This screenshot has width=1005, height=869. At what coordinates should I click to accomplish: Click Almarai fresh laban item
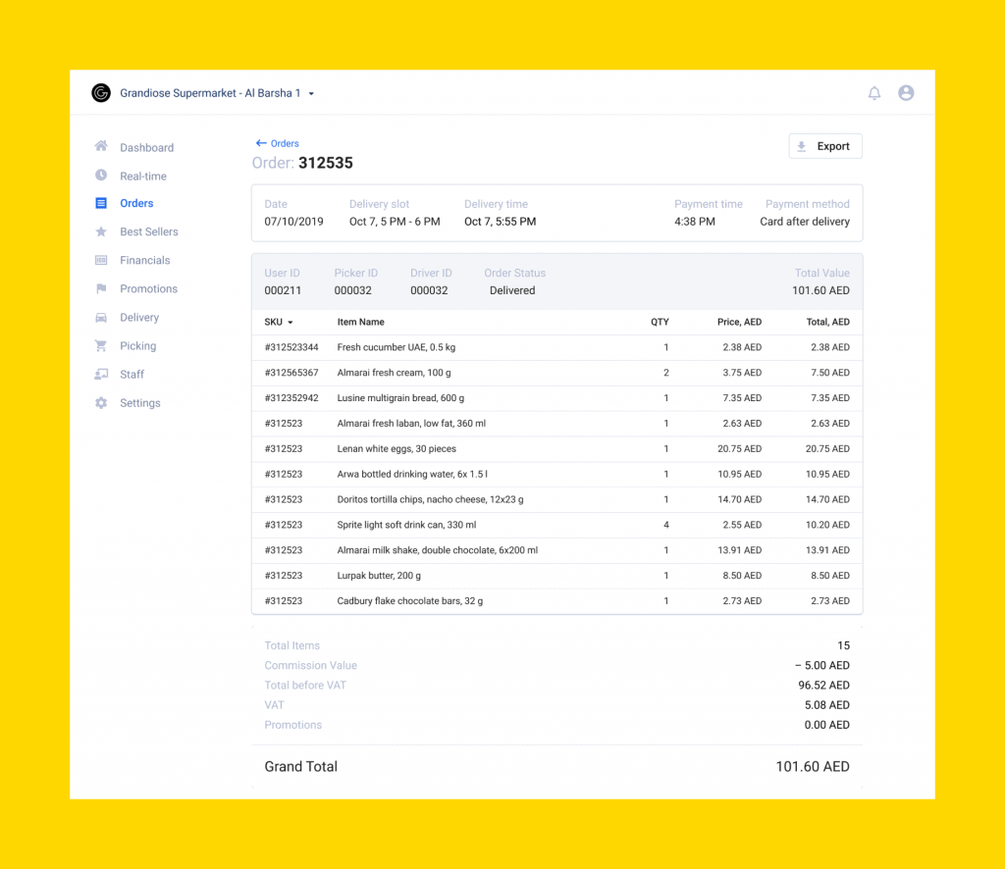point(411,424)
